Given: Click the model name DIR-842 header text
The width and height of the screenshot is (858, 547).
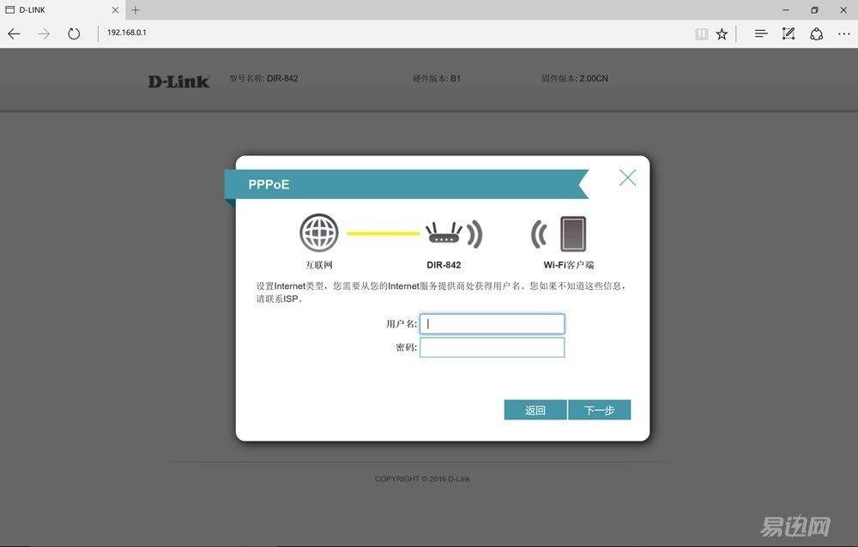Looking at the screenshot, I should (x=263, y=78).
